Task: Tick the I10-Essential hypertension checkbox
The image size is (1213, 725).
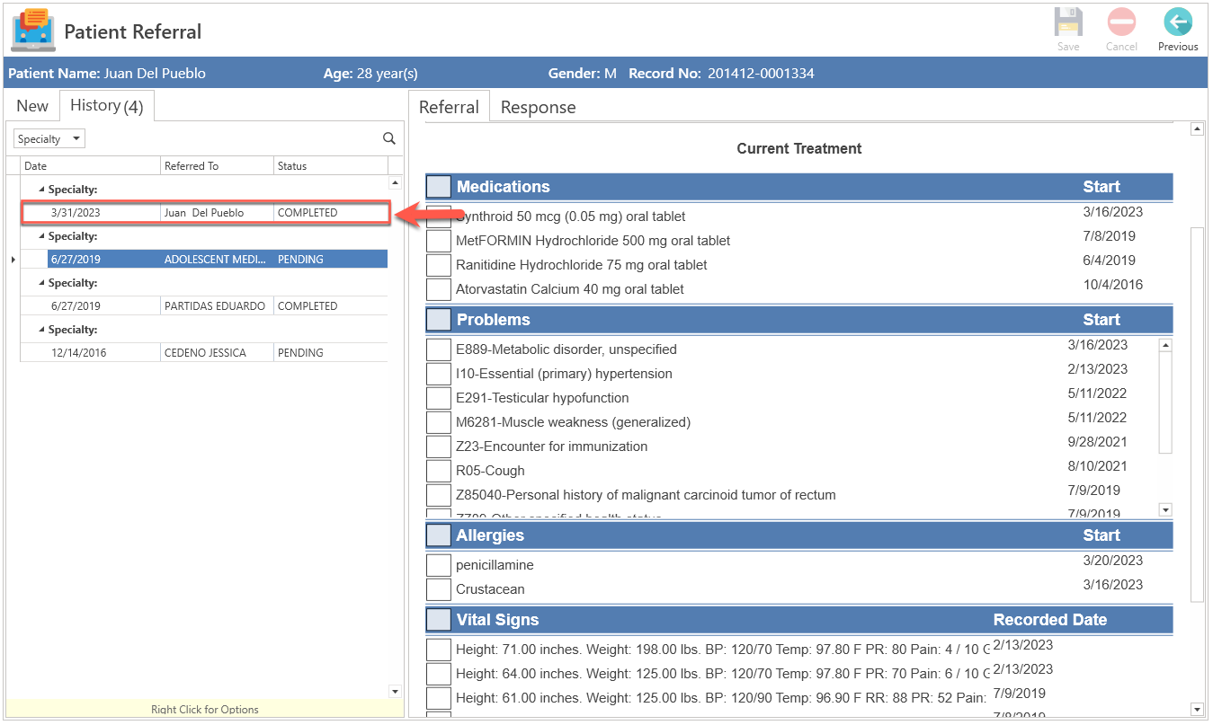Action: coord(438,374)
